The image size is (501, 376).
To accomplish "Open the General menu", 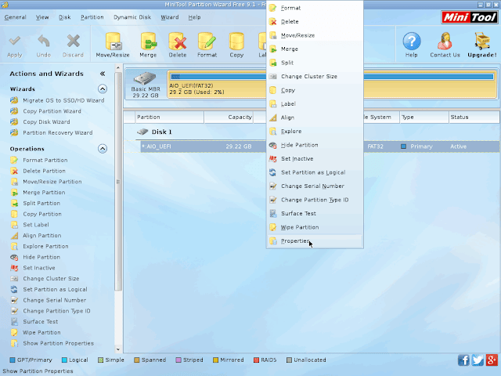I will point(16,17).
